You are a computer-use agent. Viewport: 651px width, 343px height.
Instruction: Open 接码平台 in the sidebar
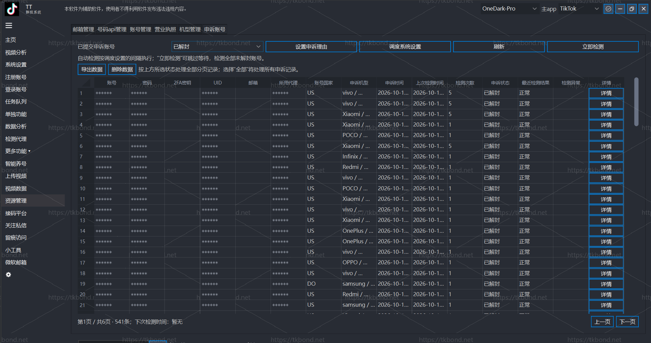click(16, 213)
